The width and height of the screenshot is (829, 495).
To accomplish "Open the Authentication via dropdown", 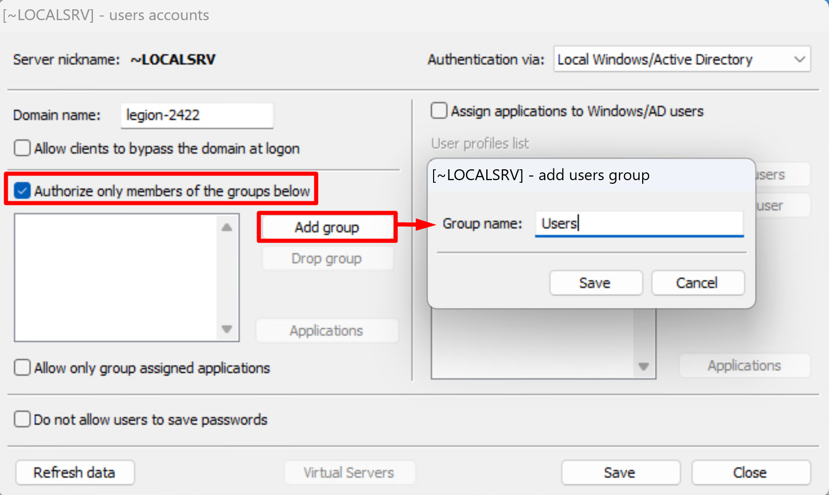I will tap(681, 59).
